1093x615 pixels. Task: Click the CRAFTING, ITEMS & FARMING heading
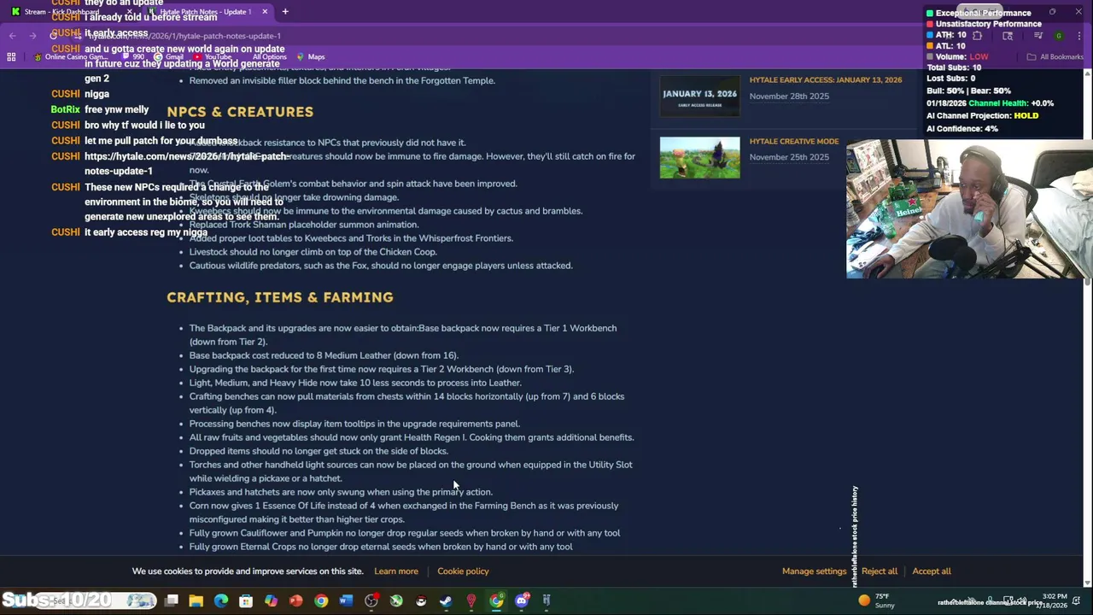[x=280, y=297]
